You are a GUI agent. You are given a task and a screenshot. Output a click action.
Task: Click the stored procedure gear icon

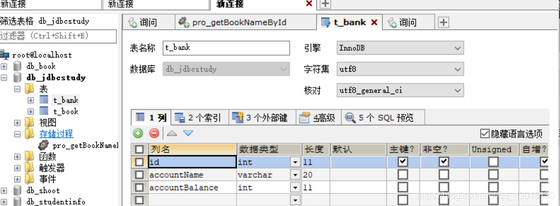tap(44, 145)
